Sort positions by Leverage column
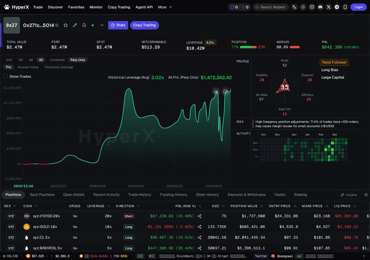 point(109,206)
